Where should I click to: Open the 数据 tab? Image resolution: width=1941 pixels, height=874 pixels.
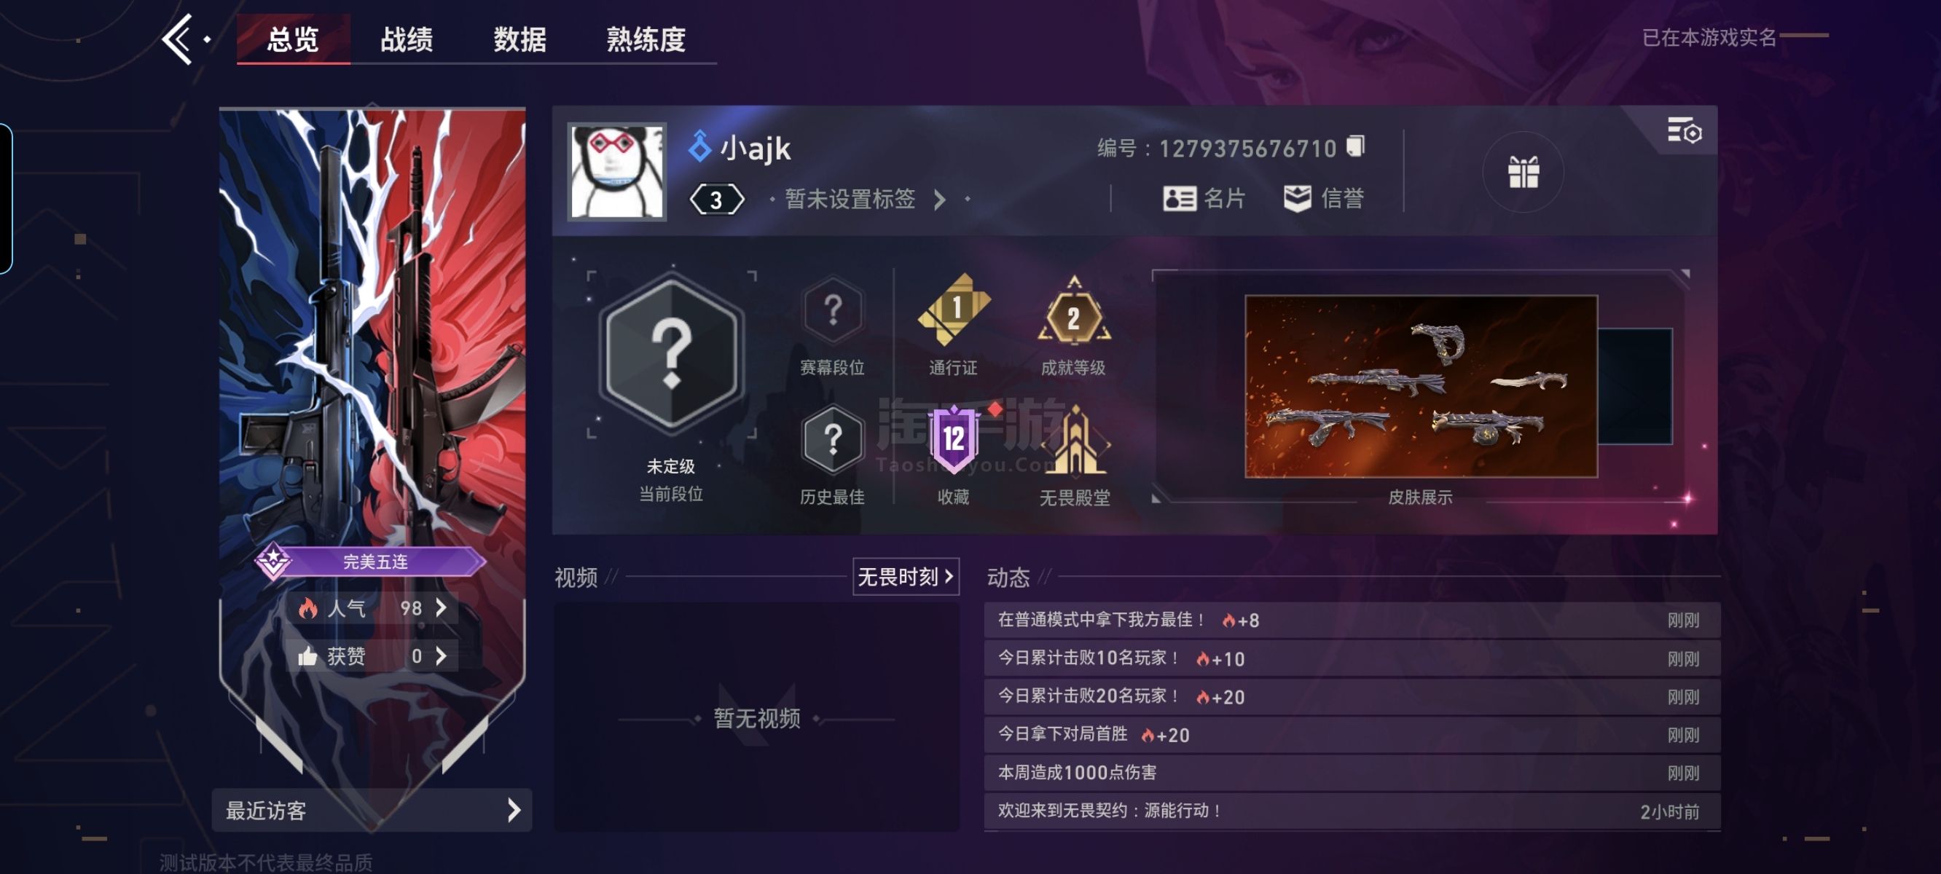(519, 39)
